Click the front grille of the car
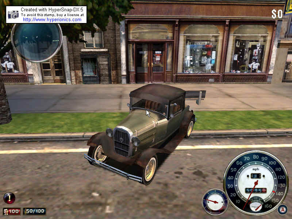Image resolution: width=292 pixels, height=219 pixels. [x=122, y=142]
